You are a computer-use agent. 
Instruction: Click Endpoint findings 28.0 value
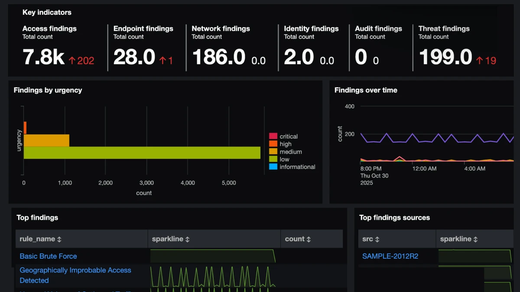(x=134, y=58)
